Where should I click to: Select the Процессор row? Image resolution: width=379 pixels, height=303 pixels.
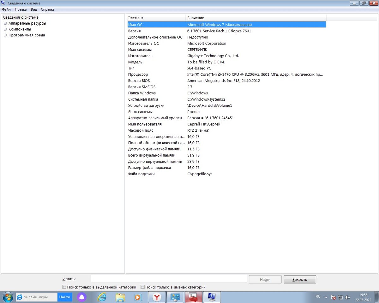point(226,74)
